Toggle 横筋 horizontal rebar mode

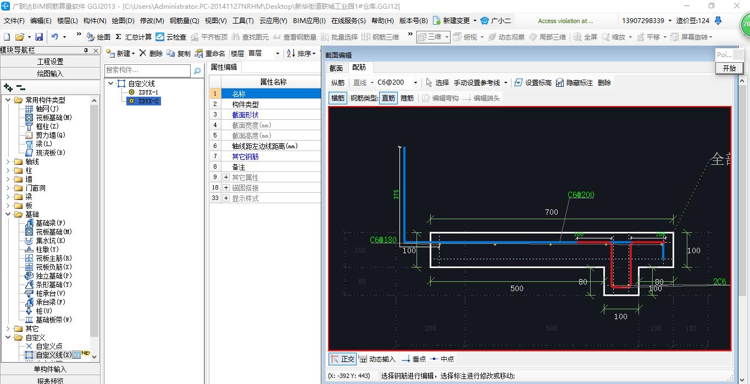[x=338, y=98]
